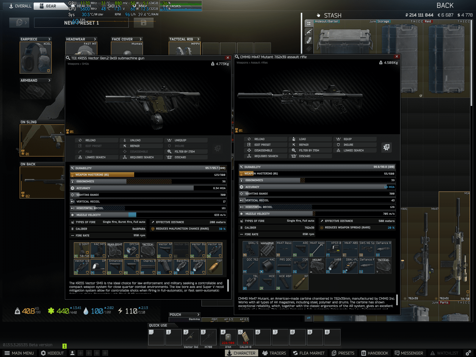
Task: Select quick use slot 4 IFAK
Action: pos(228,337)
